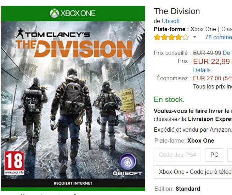This screenshot has height=195, width=232.
Task: Click the Livraison Express delivery text
Action: 210,119
